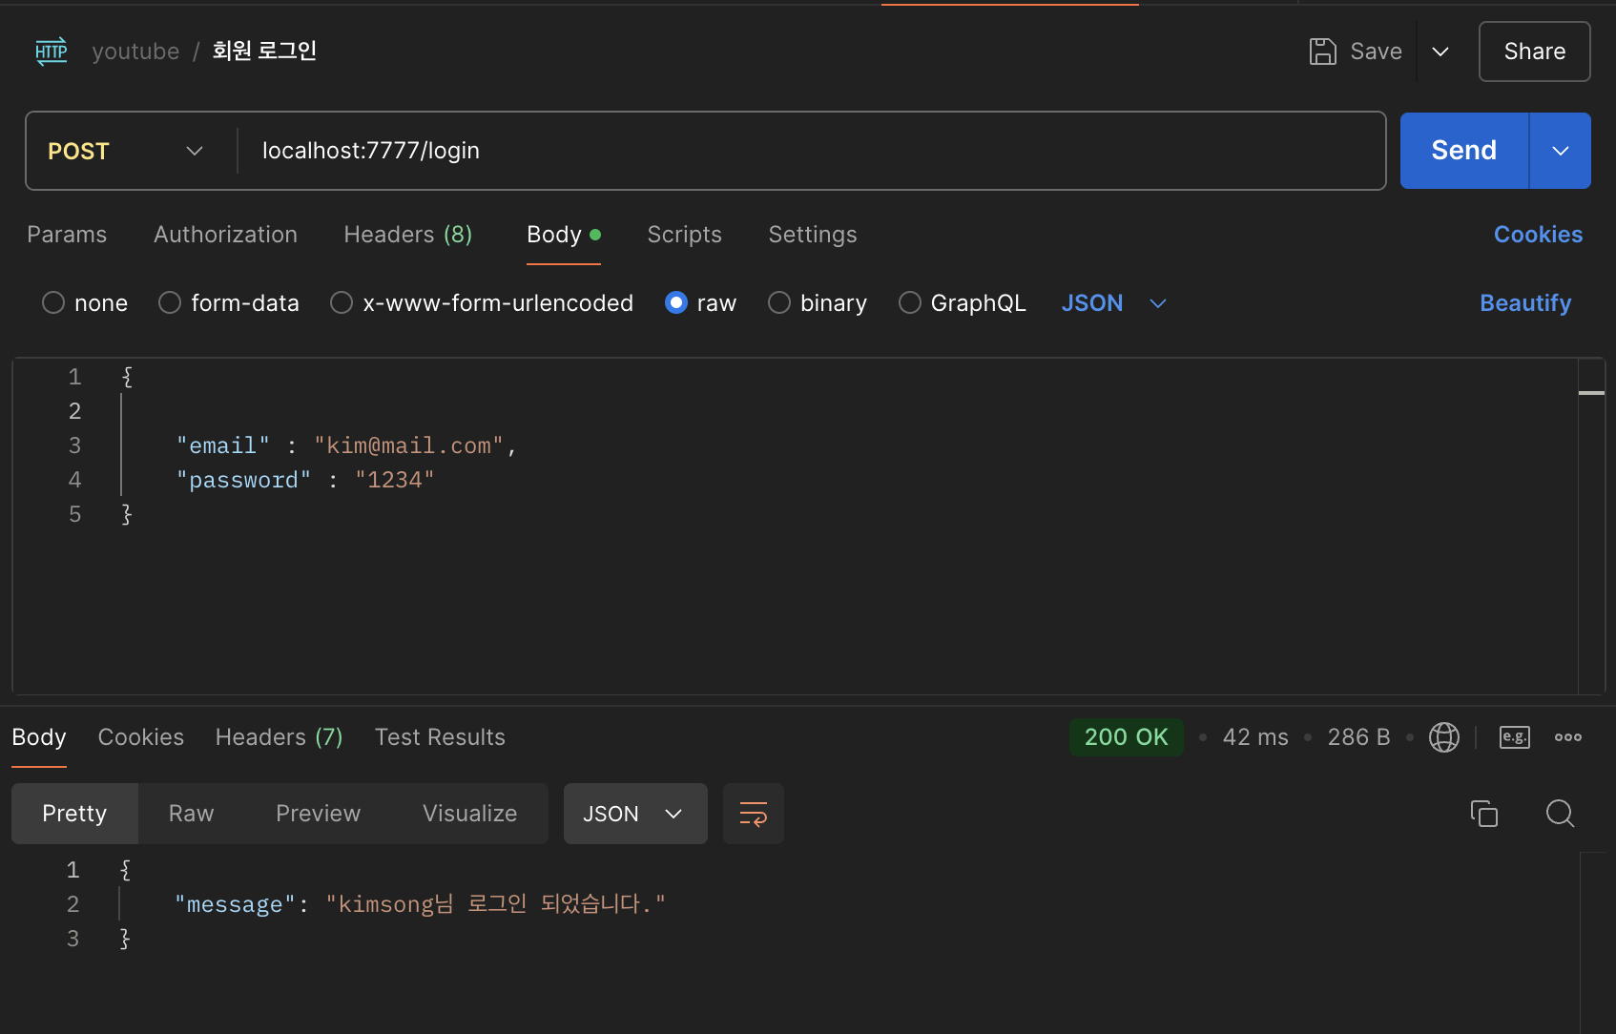Expand the Send button options arrow

click(x=1560, y=151)
